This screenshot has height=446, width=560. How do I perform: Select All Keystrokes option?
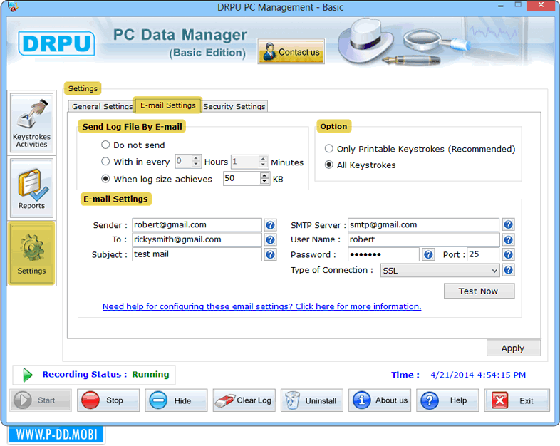[329, 165]
